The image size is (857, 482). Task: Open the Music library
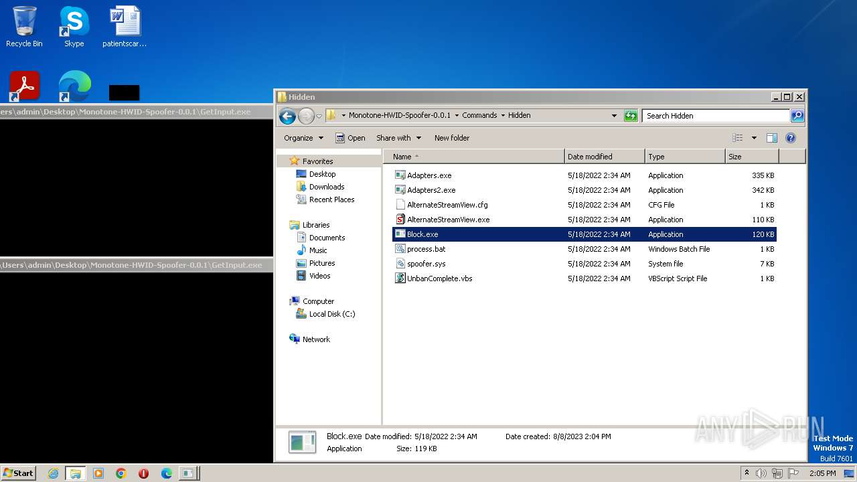(x=318, y=250)
